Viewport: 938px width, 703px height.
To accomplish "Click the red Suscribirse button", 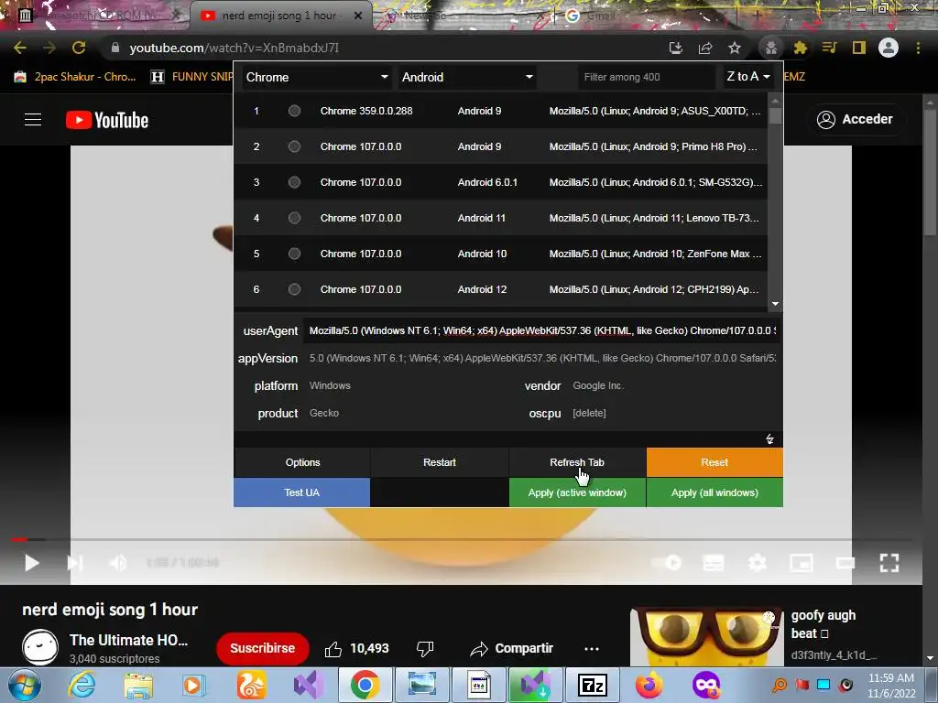I will pos(263,649).
